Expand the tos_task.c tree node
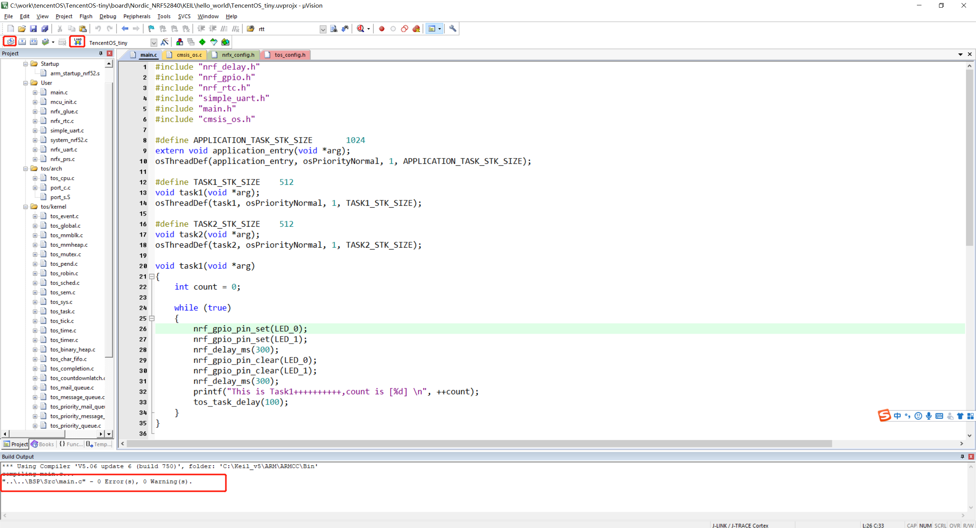Viewport: 976px width, 528px height. 35,311
